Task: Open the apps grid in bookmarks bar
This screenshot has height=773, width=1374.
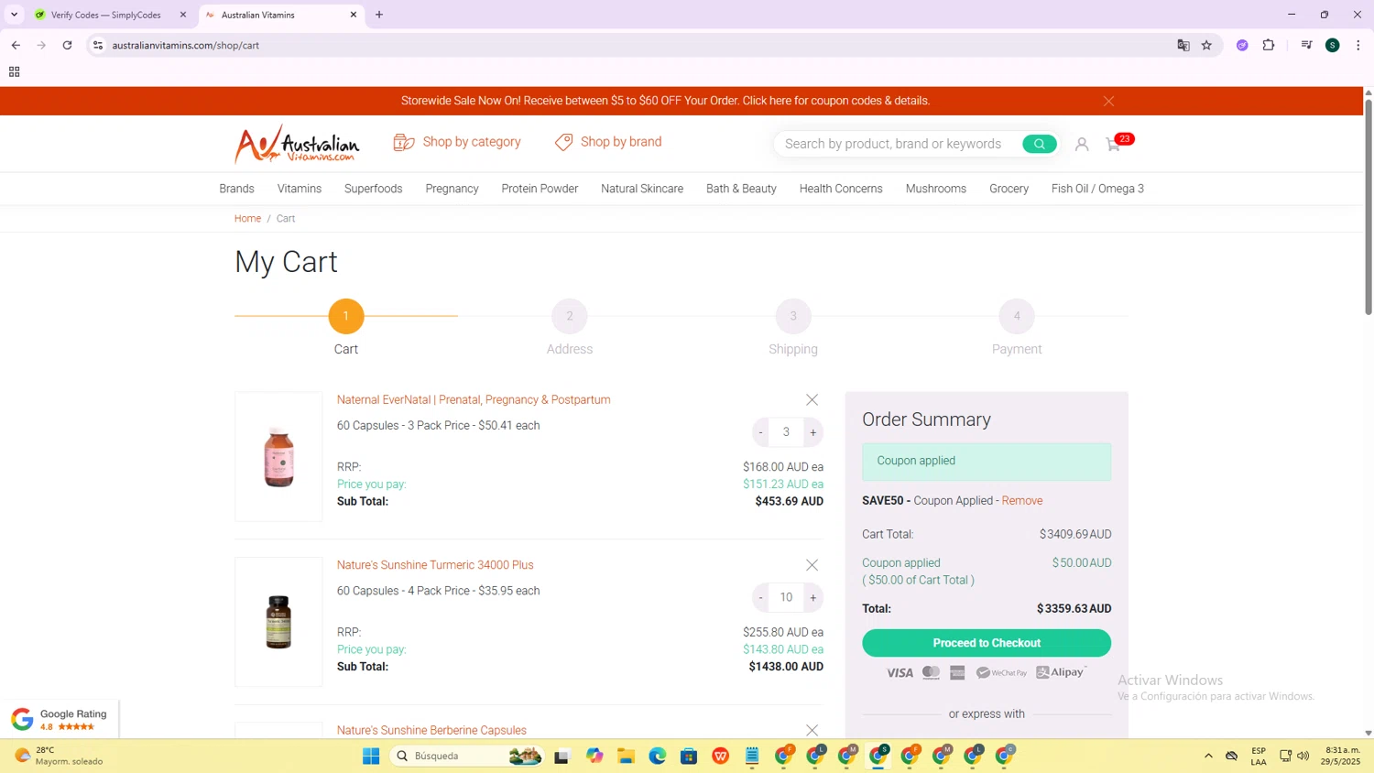Action: (x=14, y=71)
